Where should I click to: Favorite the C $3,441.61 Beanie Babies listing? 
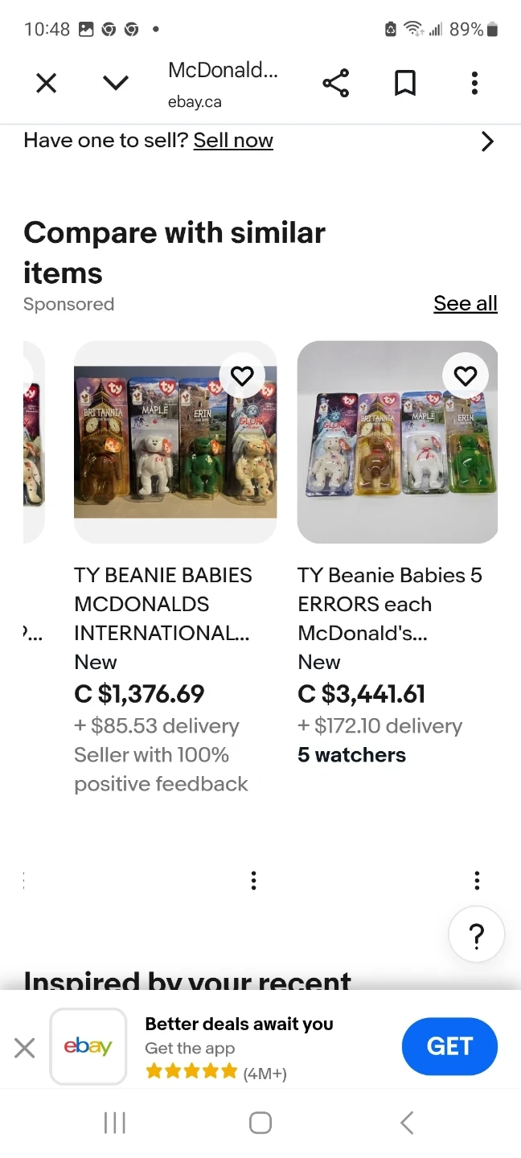tap(466, 376)
